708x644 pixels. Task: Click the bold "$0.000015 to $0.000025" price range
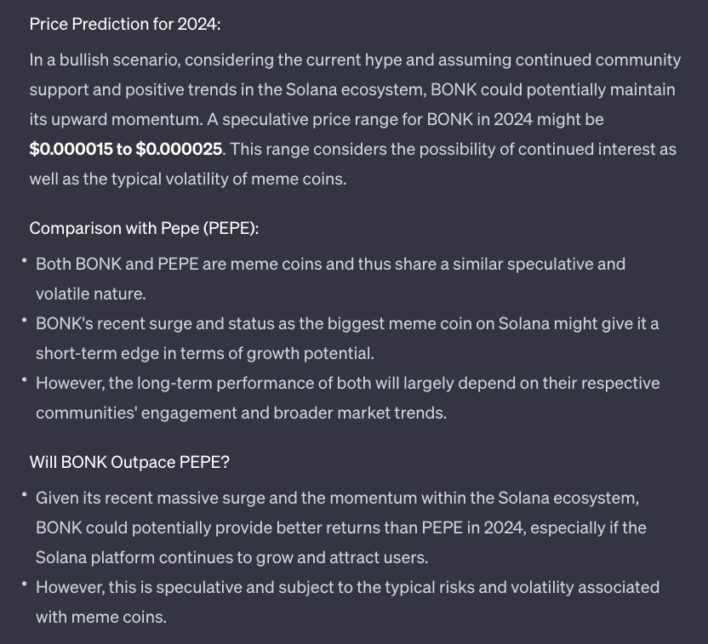[x=126, y=149]
